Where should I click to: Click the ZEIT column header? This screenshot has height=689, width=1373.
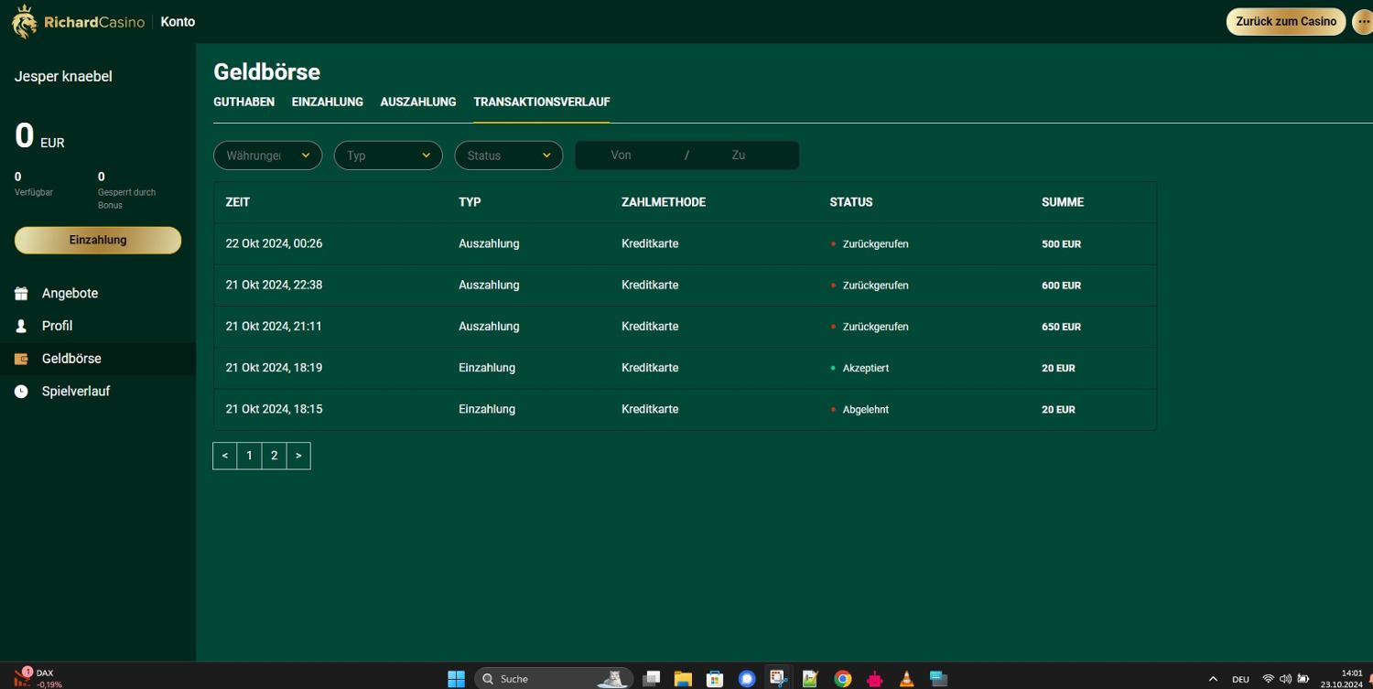pos(238,202)
